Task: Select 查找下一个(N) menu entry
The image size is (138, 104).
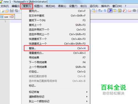Action: point(56,20)
